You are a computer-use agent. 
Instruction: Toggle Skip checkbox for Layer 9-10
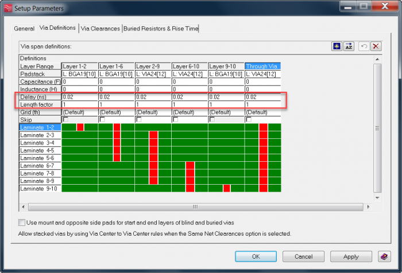pyautogui.click(x=212, y=120)
